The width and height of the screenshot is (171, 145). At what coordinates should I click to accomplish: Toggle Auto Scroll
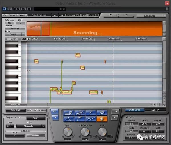135,110
